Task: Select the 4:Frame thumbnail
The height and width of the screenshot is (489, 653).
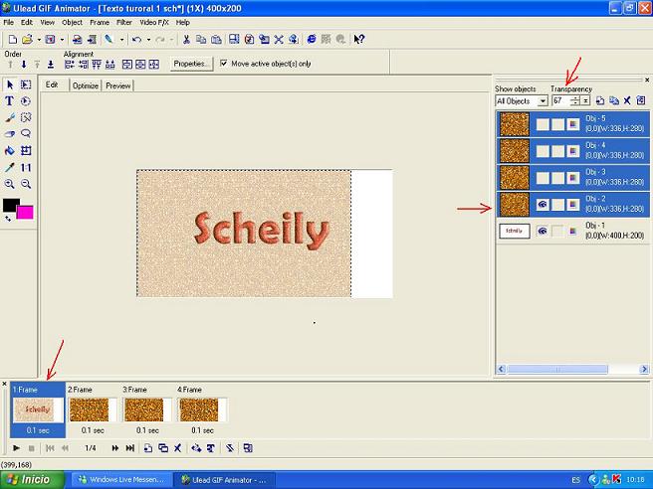Action: tap(202, 409)
